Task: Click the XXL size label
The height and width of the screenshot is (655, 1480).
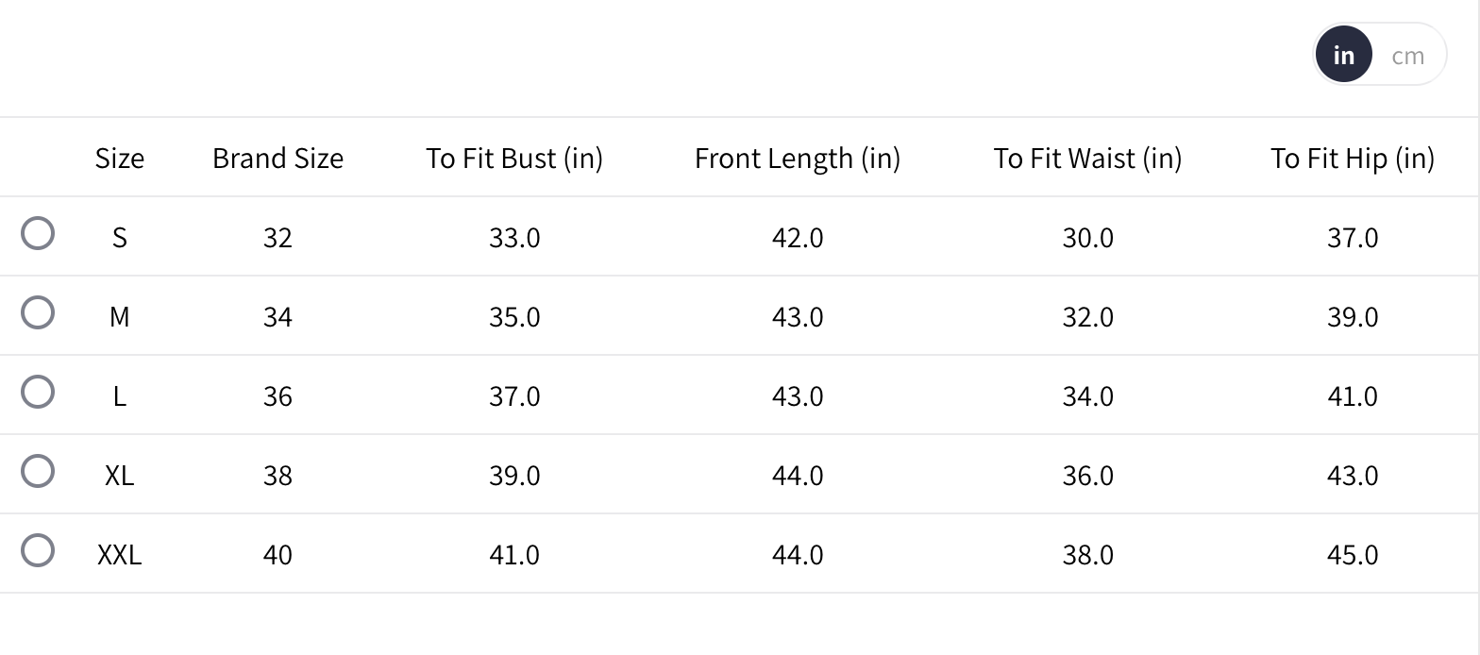Action: tap(120, 554)
